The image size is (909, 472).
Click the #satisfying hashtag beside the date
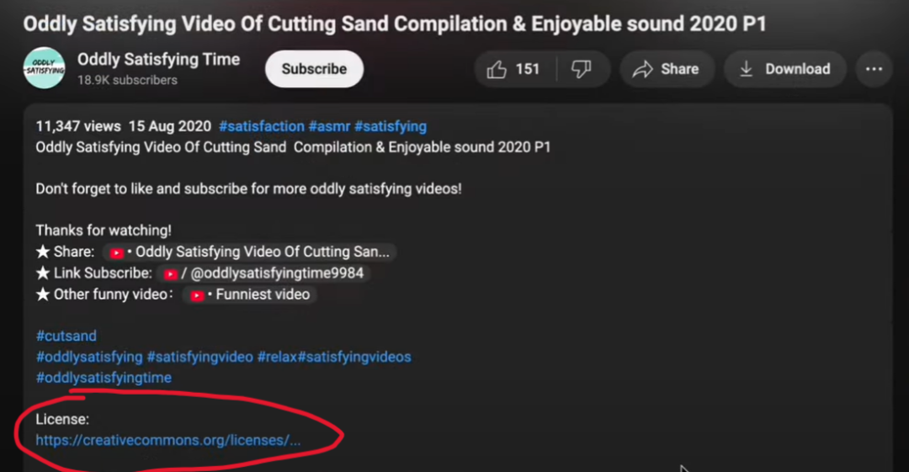coord(390,126)
